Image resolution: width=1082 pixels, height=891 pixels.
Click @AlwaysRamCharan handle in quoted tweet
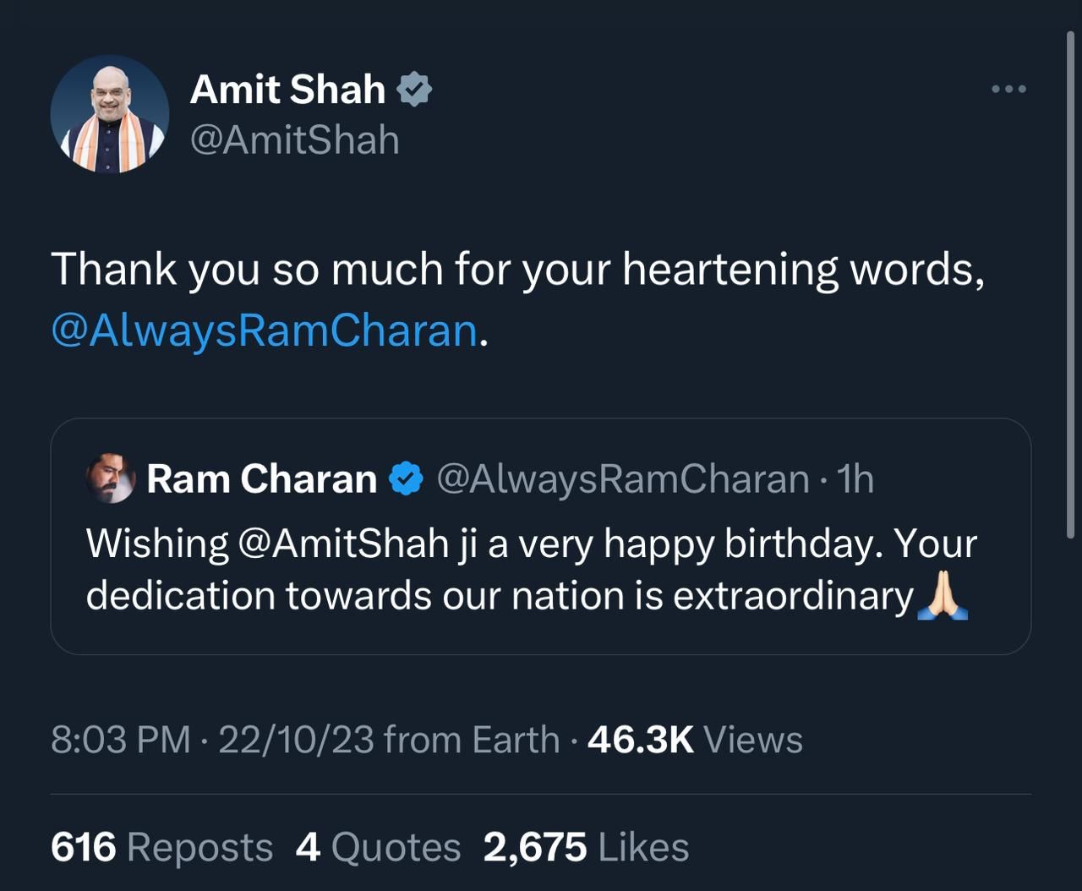click(x=623, y=479)
